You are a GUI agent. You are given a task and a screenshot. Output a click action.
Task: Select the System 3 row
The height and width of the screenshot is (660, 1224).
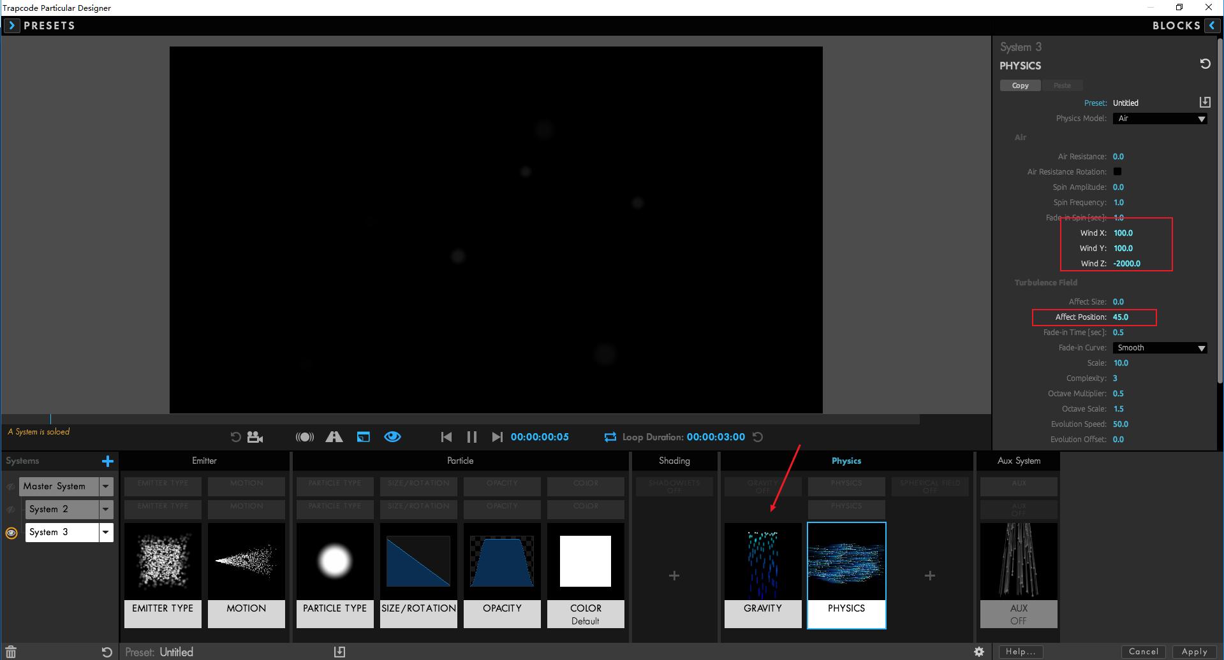coord(62,533)
